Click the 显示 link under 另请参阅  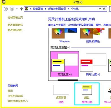10,91
